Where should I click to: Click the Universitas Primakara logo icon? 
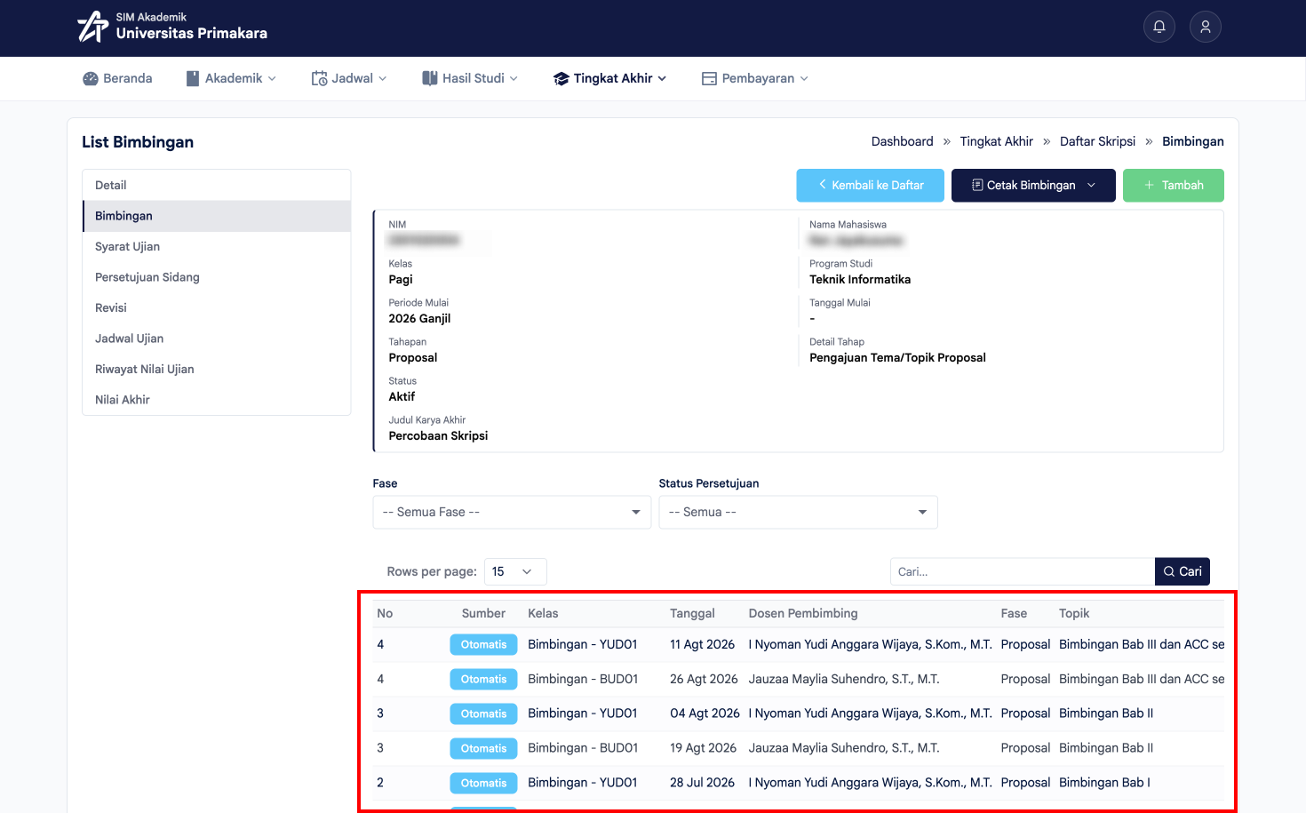pyautogui.click(x=92, y=27)
